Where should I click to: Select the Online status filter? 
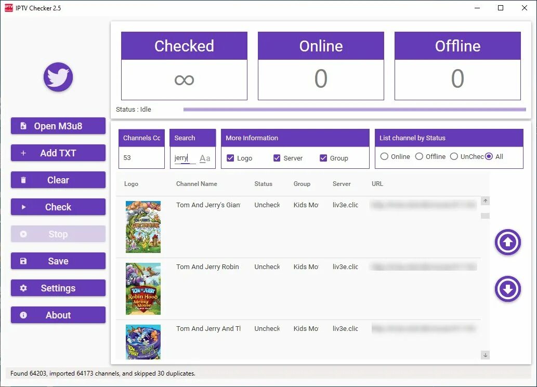tap(385, 156)
